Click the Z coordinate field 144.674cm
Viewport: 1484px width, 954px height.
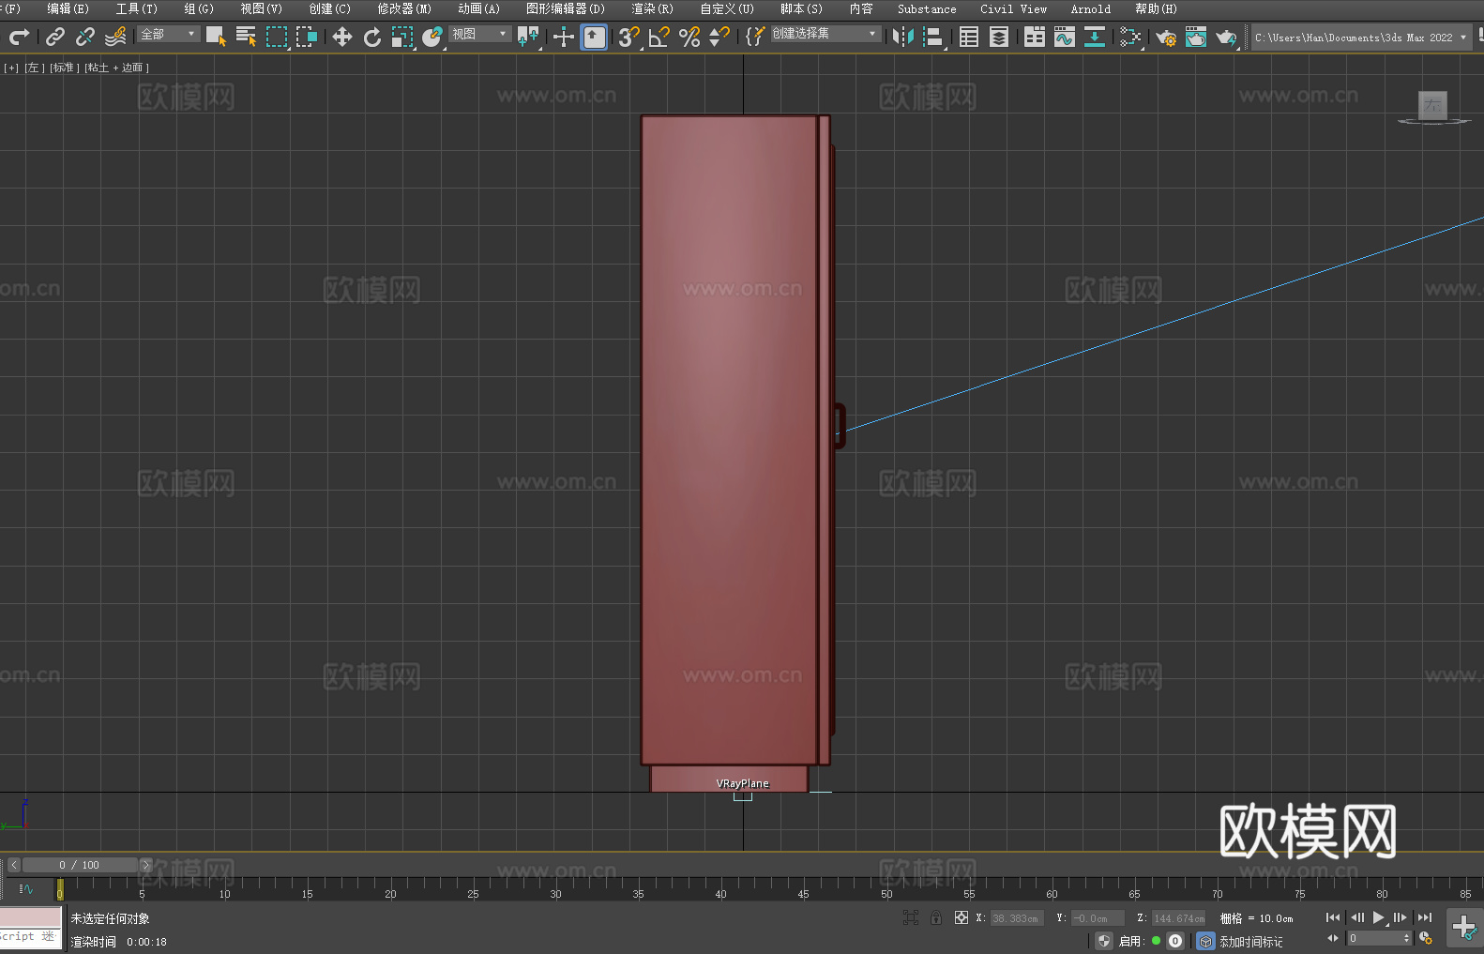tap(1178, 918)
